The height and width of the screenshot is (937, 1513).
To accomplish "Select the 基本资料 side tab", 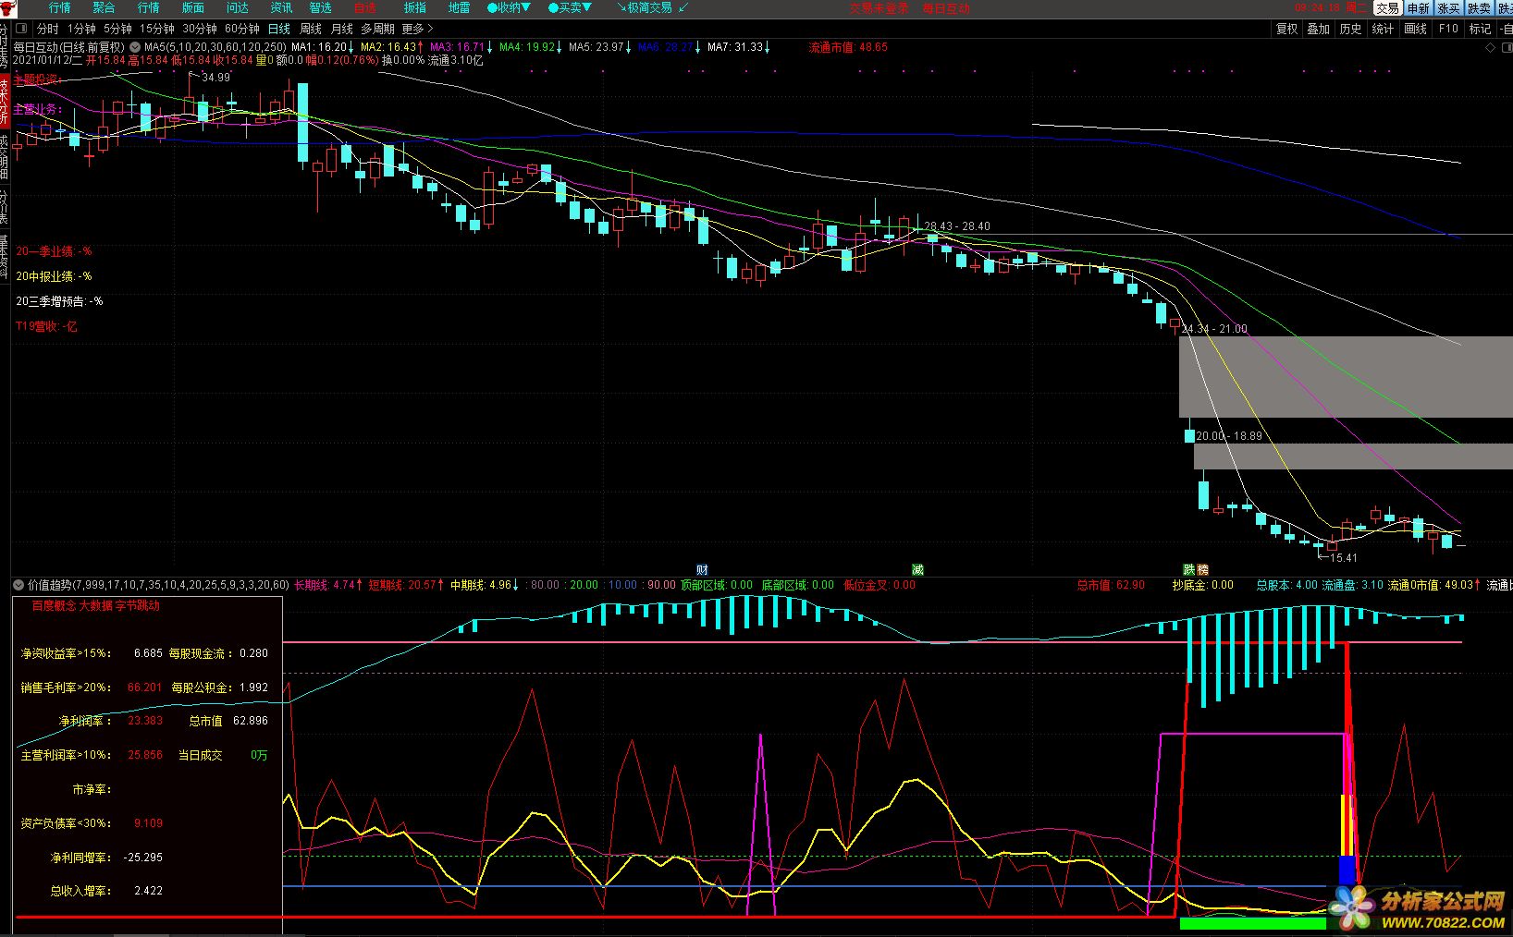I will click(x=5, y=257).
